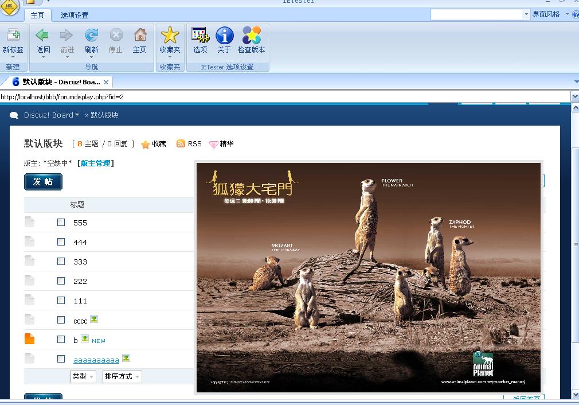Open the 精华 digest link
The height and width of the screenshot is (405, 579).
click(226, 144)
